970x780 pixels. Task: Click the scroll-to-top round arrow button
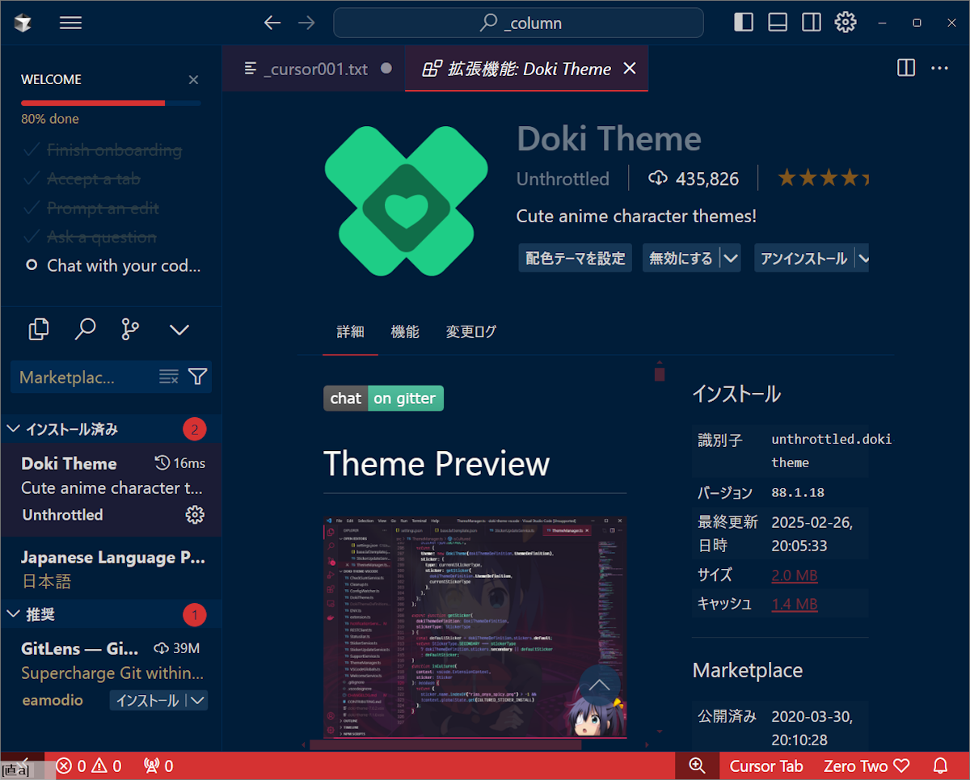coord(600,685)
